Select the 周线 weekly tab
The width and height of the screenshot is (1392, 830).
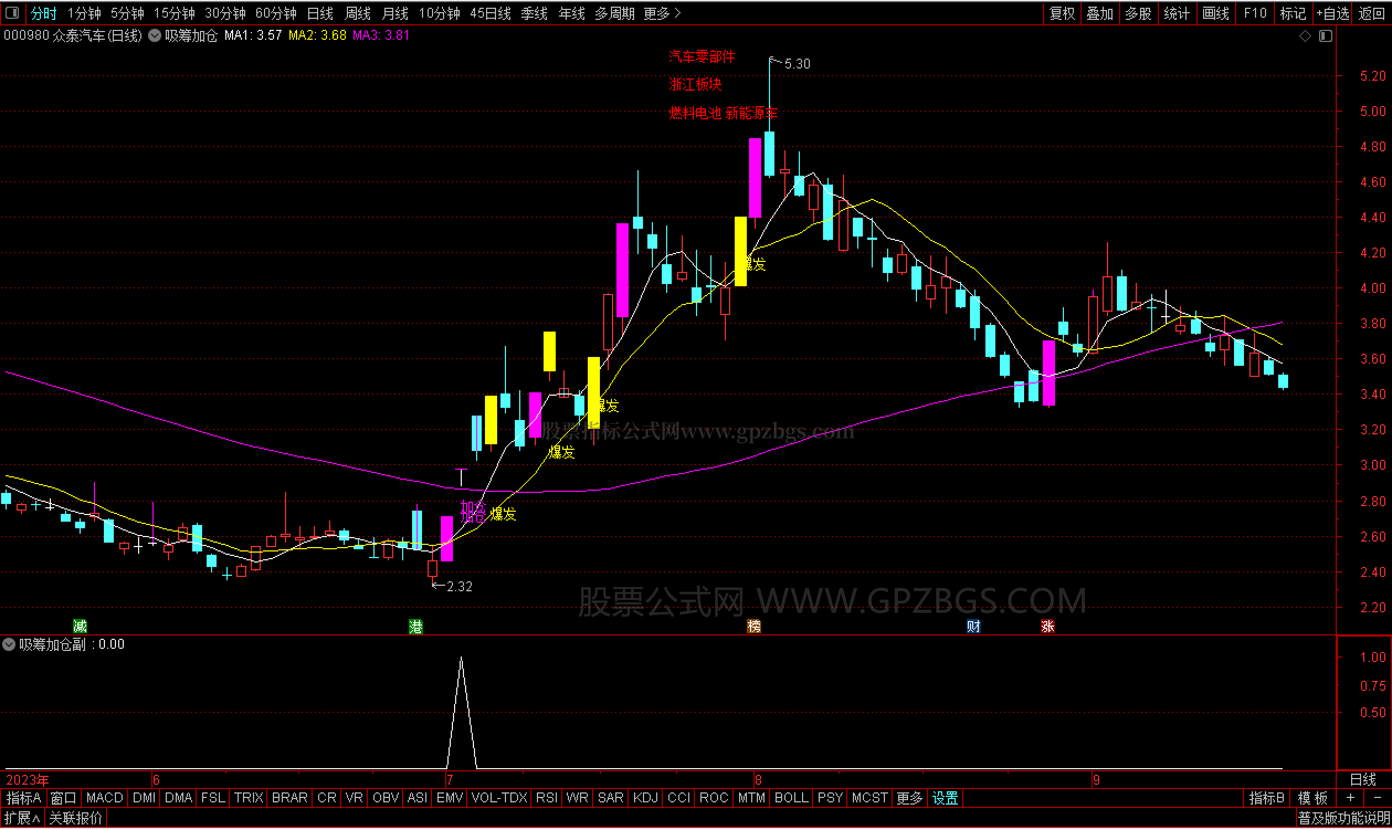(357, 13)
